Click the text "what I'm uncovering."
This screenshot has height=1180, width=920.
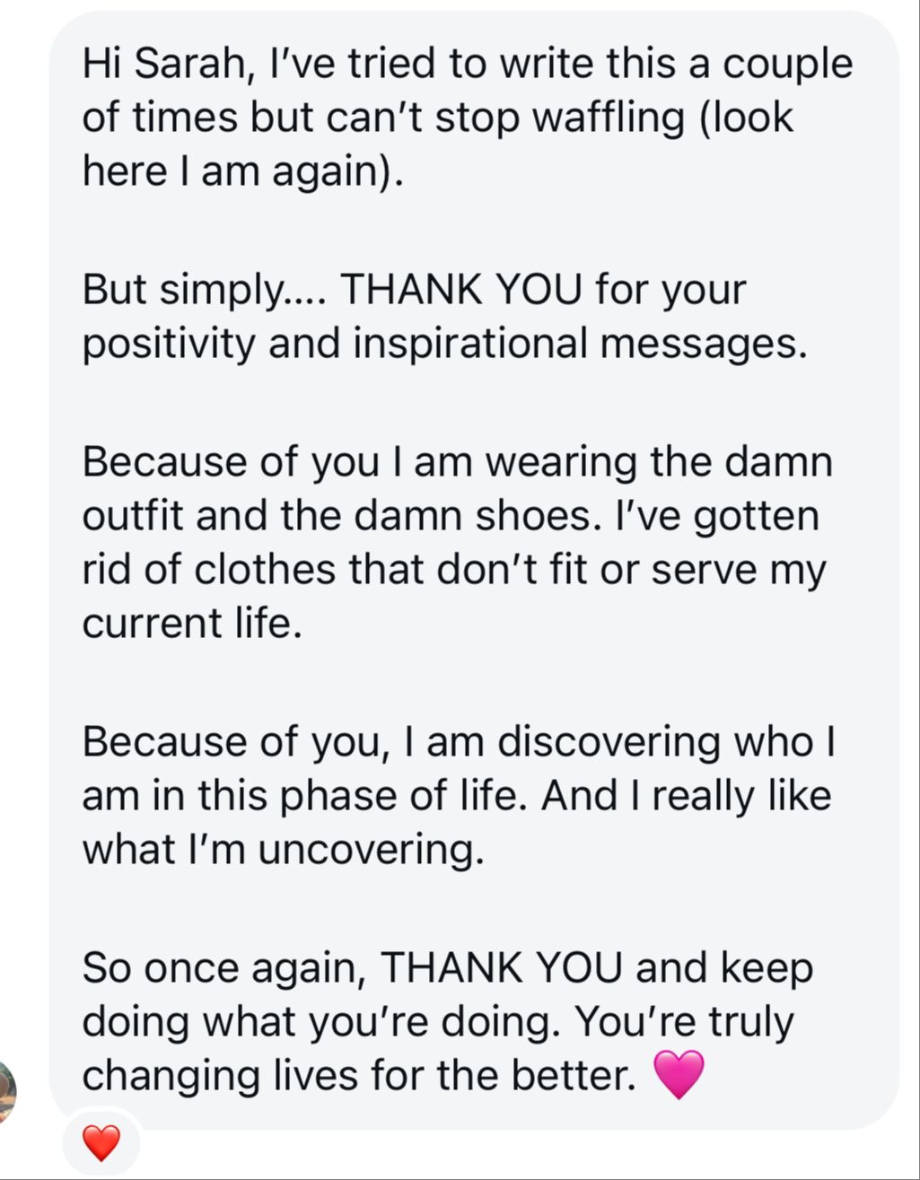coord(284,850)
